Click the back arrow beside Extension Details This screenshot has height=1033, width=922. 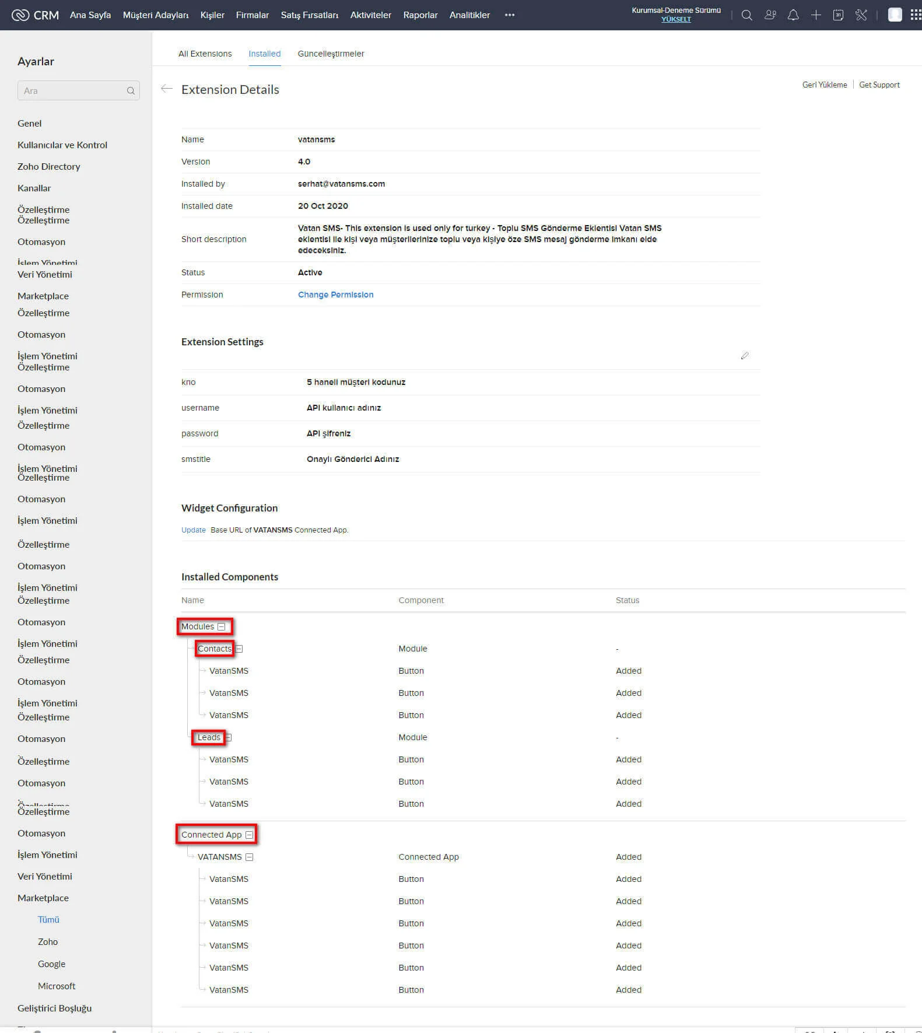tap(167, 89)
